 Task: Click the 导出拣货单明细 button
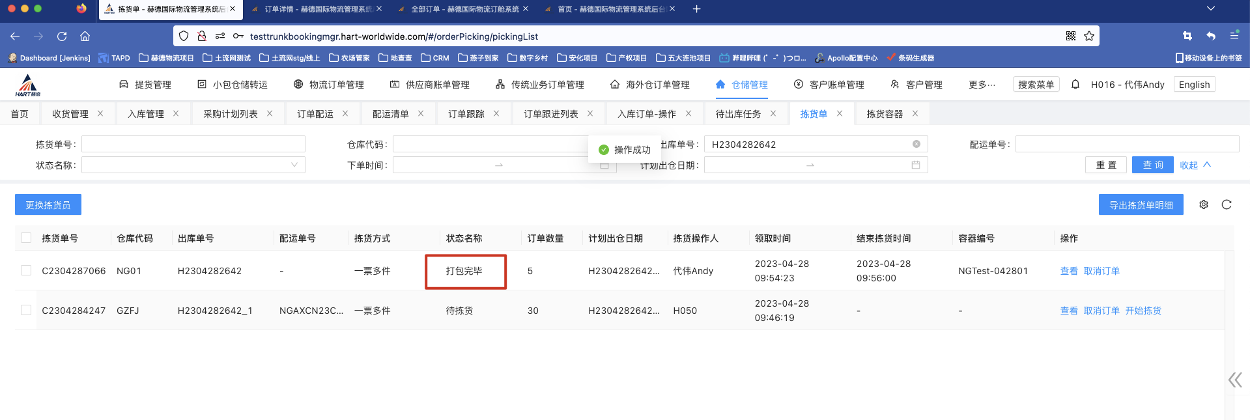tap(1141, 204)
